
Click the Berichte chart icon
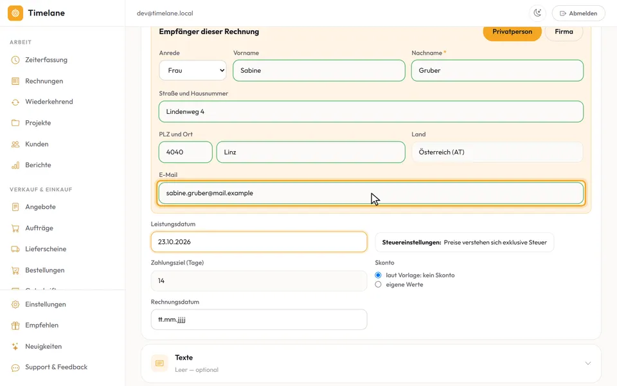pos(15,165)
